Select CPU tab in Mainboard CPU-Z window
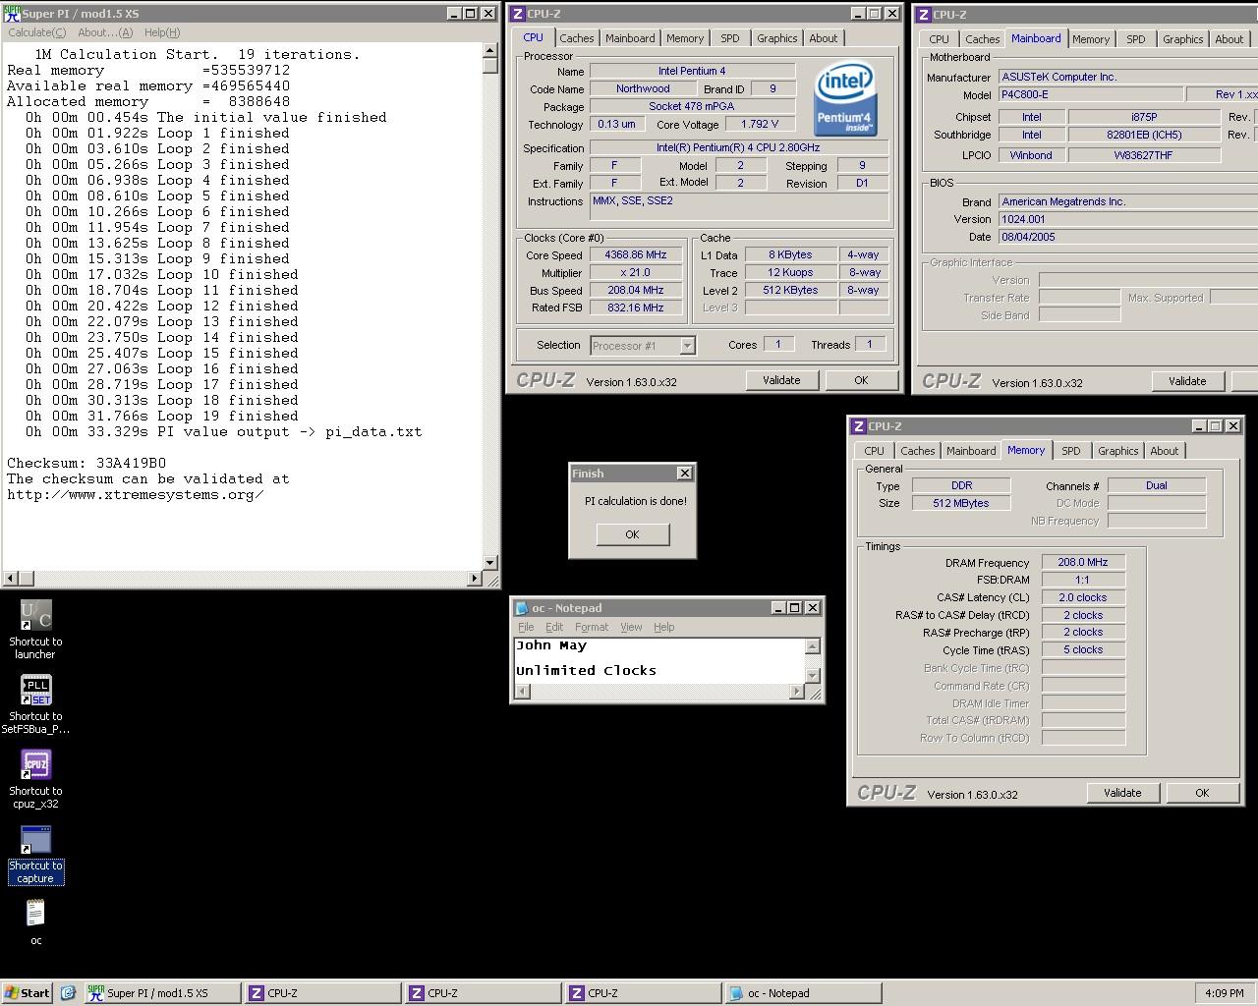Screen dimensions: 1258x1006 [x=940, y=39]
